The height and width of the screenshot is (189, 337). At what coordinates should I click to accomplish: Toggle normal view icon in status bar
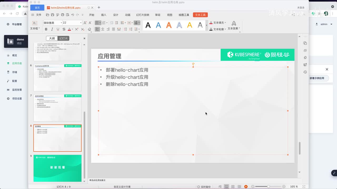coord(226,187)
